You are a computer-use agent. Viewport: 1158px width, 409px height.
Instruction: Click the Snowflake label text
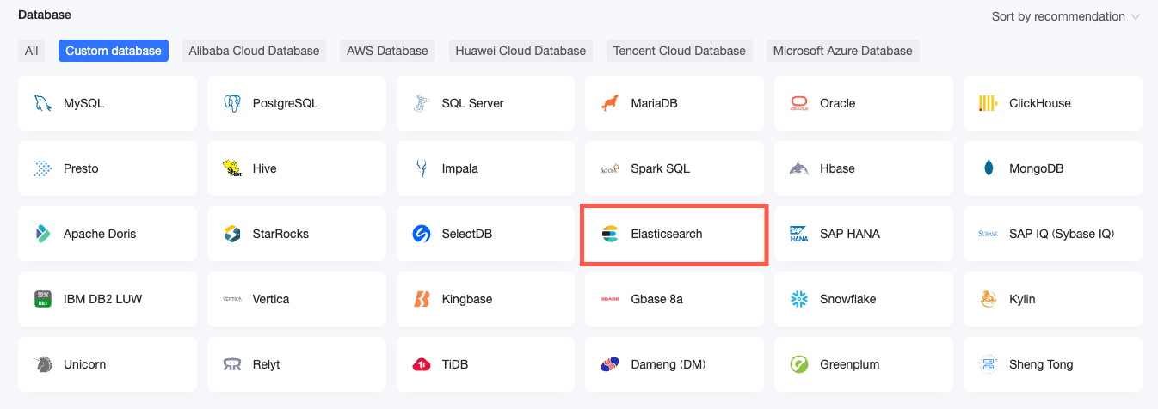click(x=850, y=299)
